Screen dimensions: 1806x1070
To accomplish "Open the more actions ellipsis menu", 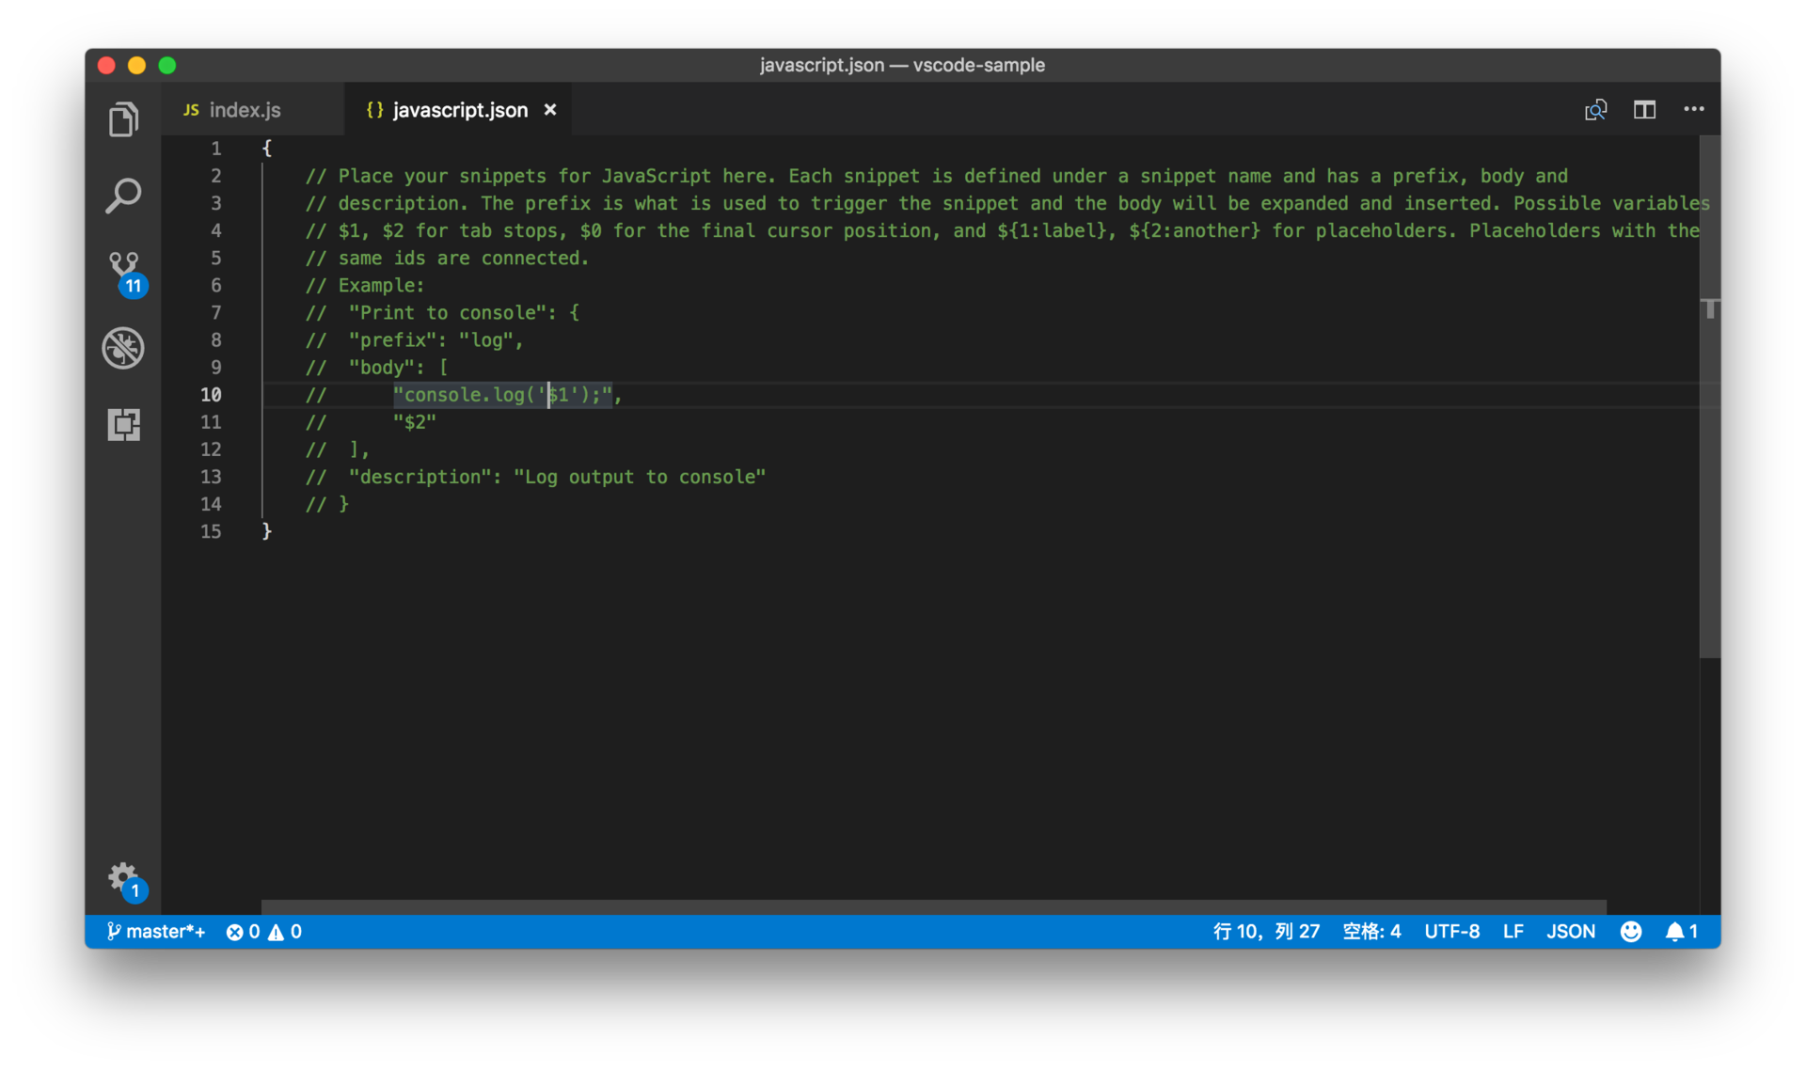I will [x=1694, y=110].
